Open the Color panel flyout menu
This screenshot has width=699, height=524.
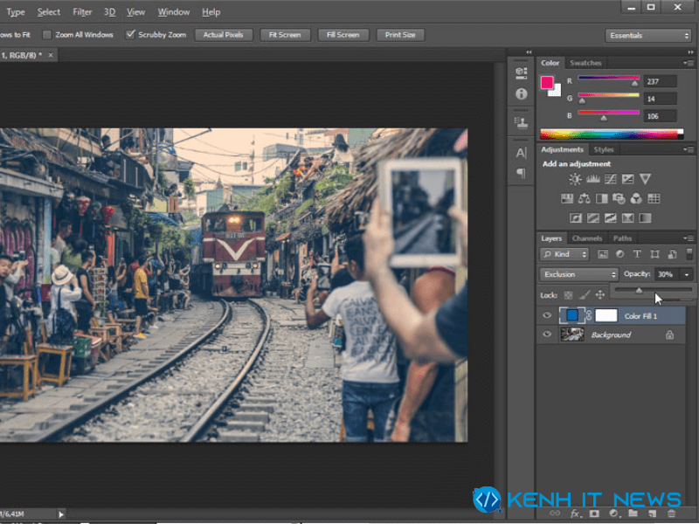[x=689, y=63]
